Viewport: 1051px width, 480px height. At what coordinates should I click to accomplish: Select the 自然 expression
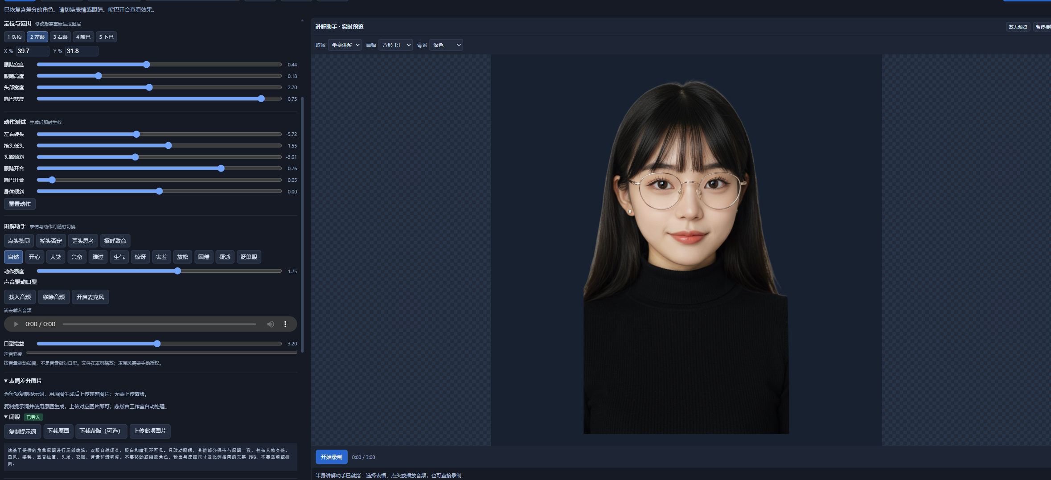point(13,257)
